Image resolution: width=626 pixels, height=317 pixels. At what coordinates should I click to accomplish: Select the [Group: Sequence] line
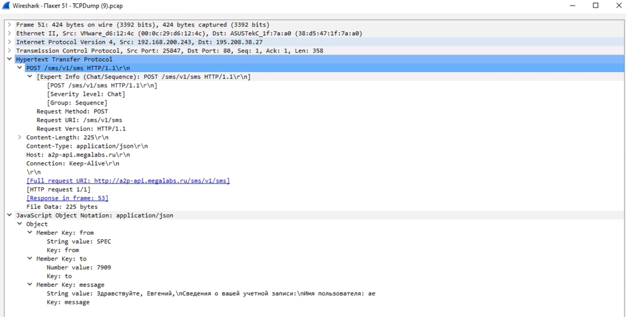77,103
